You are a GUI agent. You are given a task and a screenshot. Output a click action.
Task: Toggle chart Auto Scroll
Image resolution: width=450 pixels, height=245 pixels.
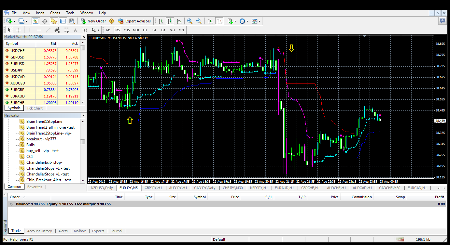(210, 21)
